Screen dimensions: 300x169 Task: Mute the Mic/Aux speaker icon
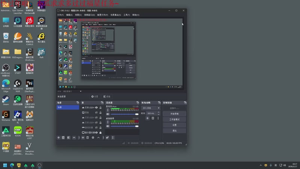tap(108, 114)
